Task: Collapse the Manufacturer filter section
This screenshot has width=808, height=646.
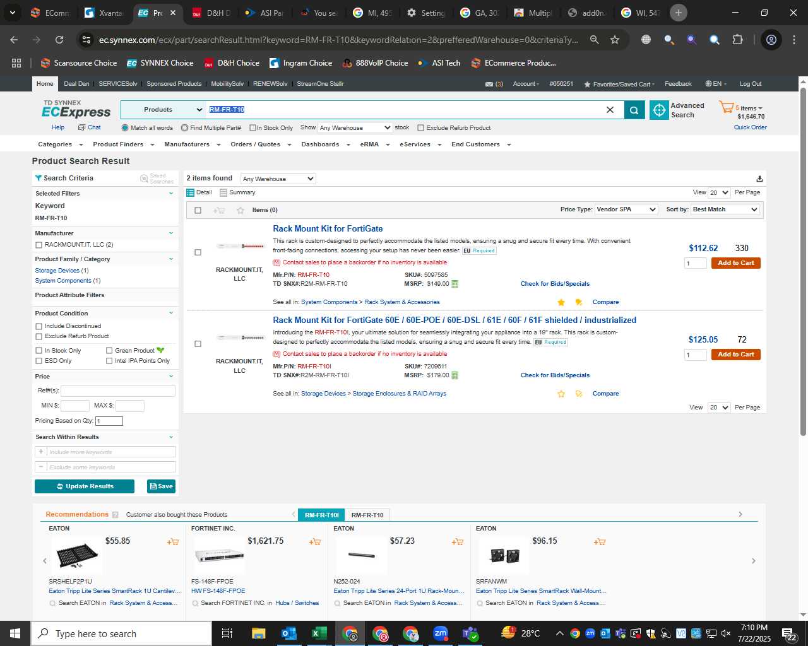Action: (x=170, y=233)
